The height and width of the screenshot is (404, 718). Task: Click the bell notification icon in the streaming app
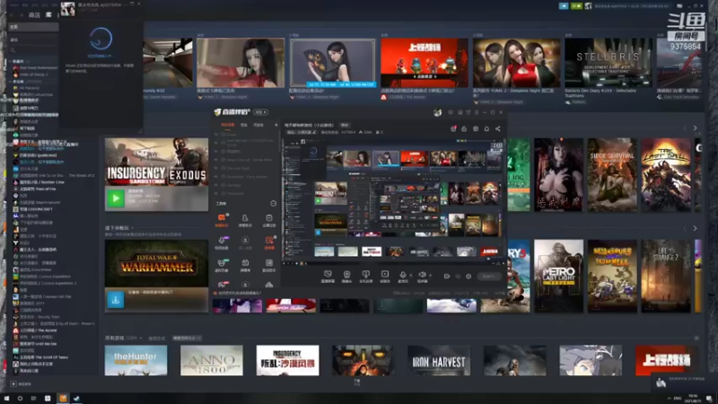click(x=486, y=128)
